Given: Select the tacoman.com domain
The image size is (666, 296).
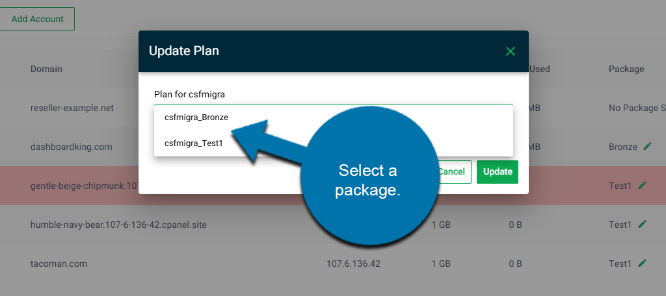Looking at the screenshot, I should (x=59, y=264).
